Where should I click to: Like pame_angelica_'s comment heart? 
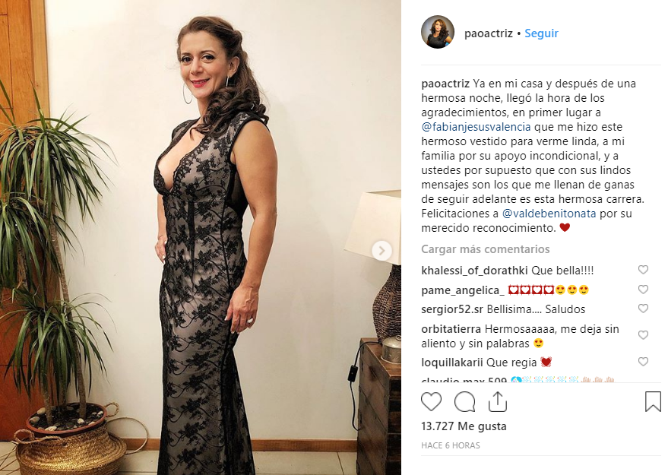coord(643,290)
